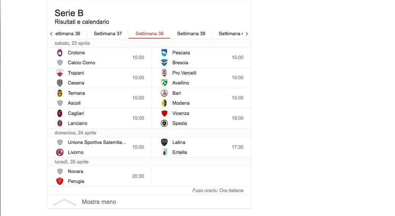This screenshot has width=395, height=216.
Task: Open the Latina vs Entella match
Action: click(201, 147)
